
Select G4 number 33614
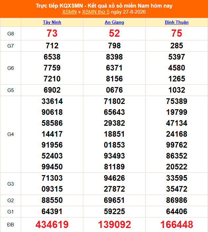pyautogui.click(x=52, y=101)
